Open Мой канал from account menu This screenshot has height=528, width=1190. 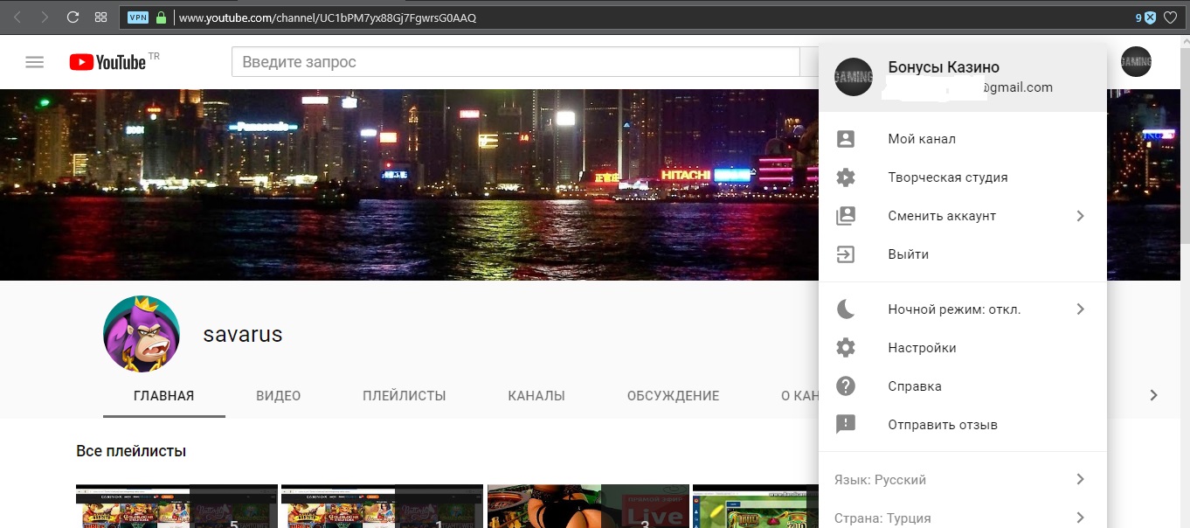click(922, 139)
